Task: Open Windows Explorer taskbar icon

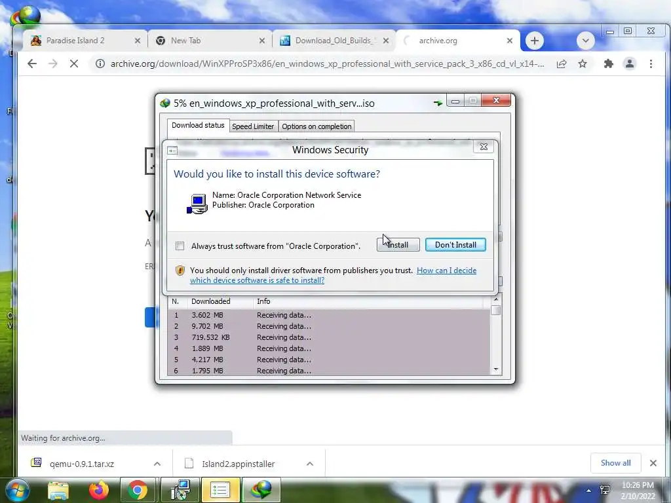Action: pyautogui.click(x=58, y=490)
